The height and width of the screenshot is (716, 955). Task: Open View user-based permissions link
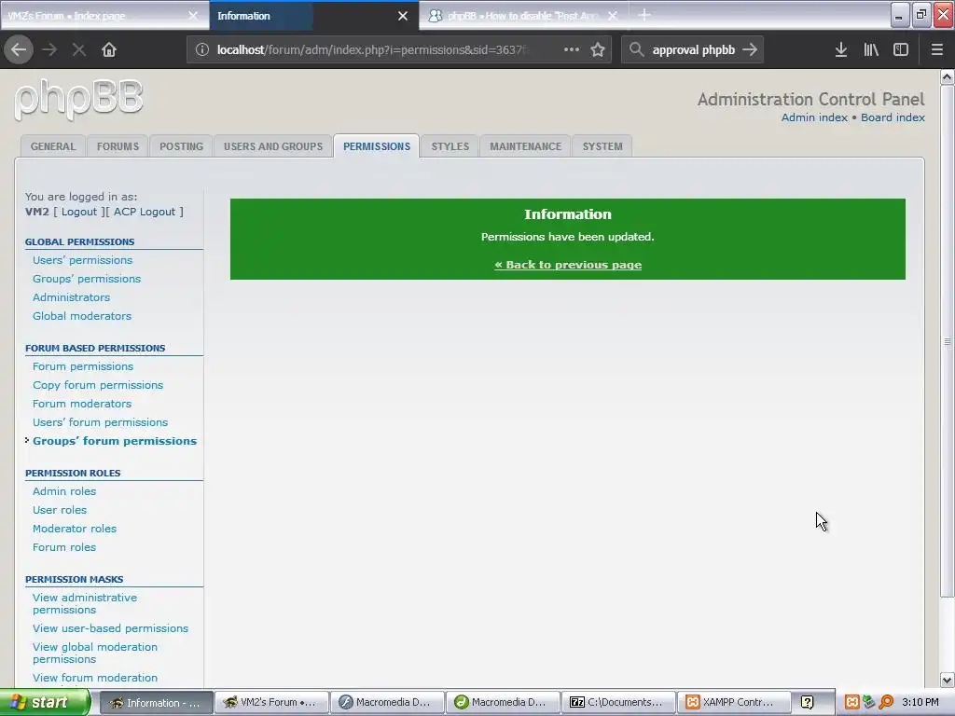click(110, 628)
